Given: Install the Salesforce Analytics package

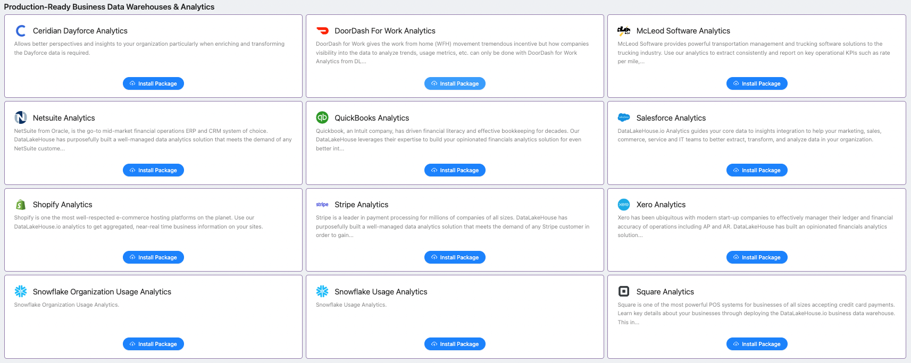Looking at the screenshot, I should pos(756,170).
